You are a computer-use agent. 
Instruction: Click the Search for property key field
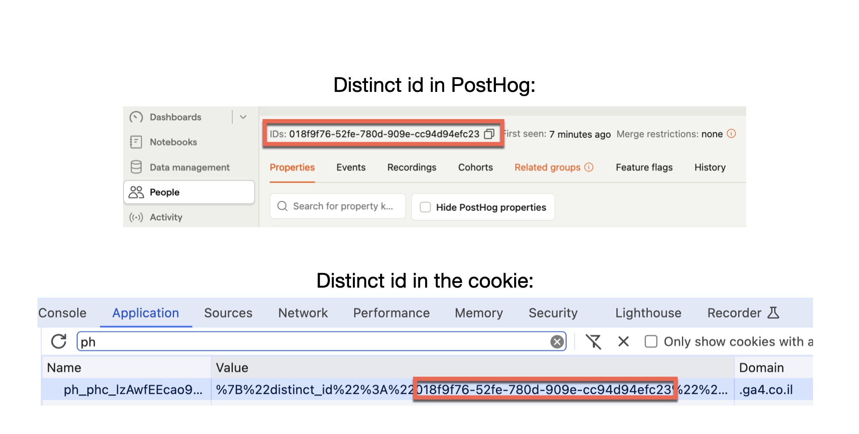tap(338, 206)
